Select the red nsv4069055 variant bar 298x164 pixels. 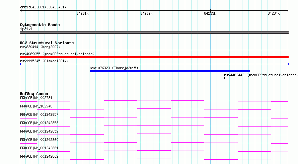[x=154, y=57]
